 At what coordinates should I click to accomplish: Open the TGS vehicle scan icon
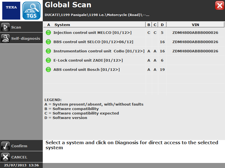[31, 11]
